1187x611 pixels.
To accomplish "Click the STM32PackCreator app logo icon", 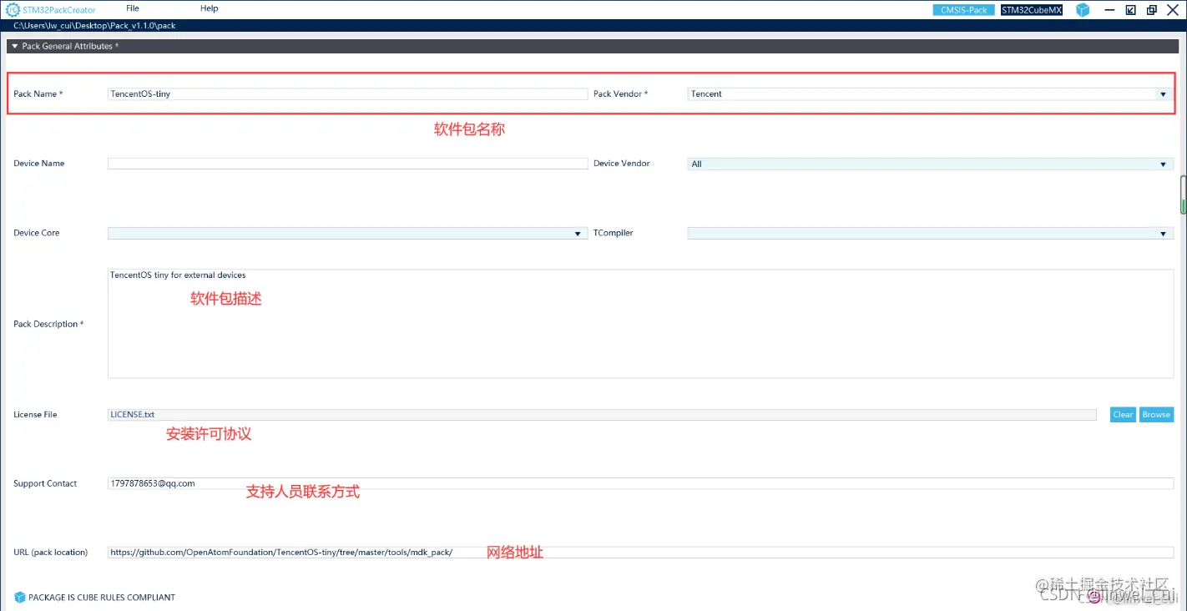I will [13, 10].
